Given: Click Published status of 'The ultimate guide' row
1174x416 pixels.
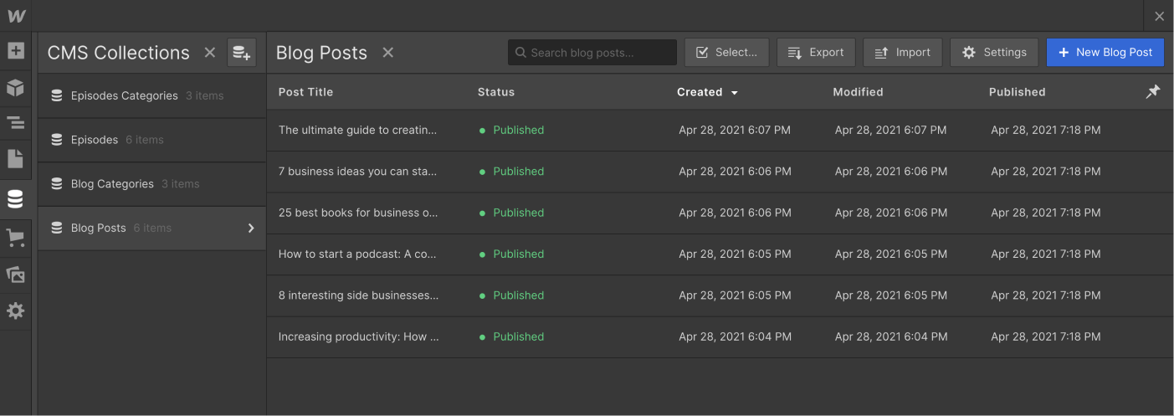Looking at the screenshot, I should point(511,130).
